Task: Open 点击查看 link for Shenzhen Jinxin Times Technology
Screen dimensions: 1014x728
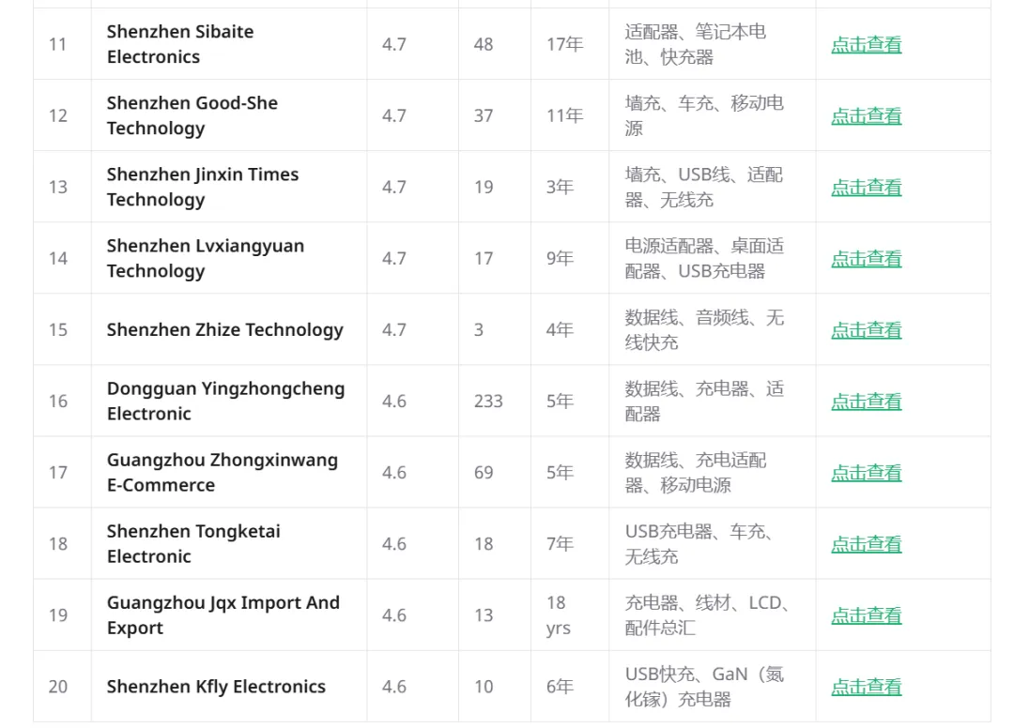Action: pyautogui.click(x=866, y=188)
